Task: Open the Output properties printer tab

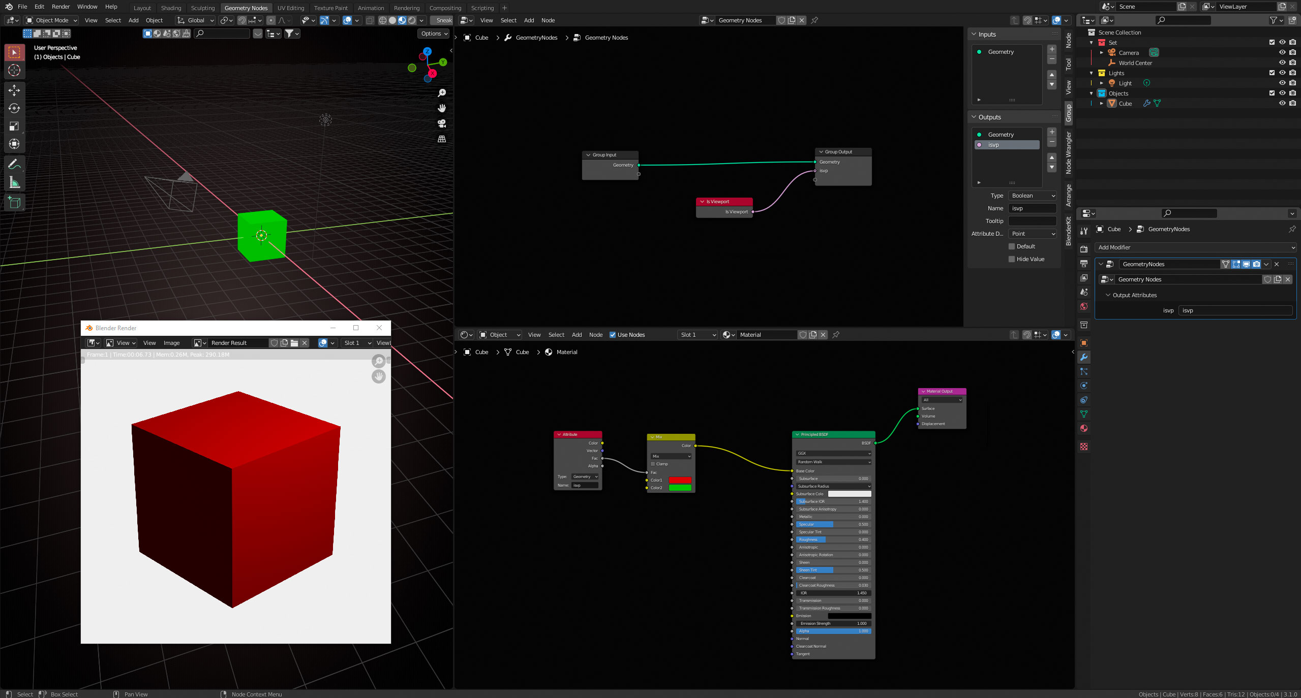Action: (x=1084, y=264)
